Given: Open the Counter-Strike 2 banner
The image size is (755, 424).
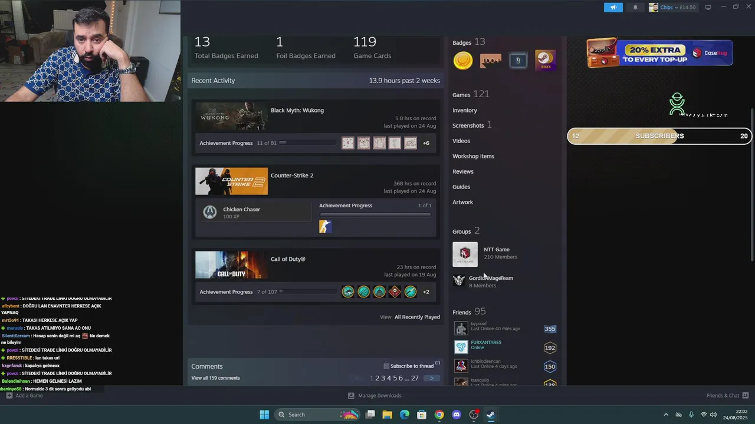Looking at the screenshot, I should pos(231,181).
